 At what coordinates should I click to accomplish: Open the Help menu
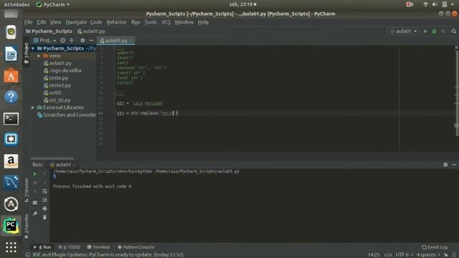pos(203,22)
